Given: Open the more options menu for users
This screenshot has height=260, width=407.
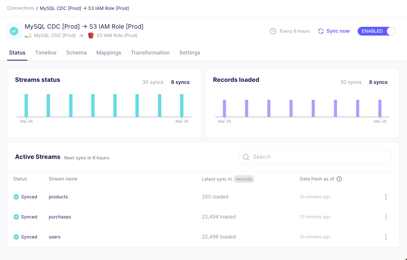Looking at the screenshot, I should click(x=386, y=237).
